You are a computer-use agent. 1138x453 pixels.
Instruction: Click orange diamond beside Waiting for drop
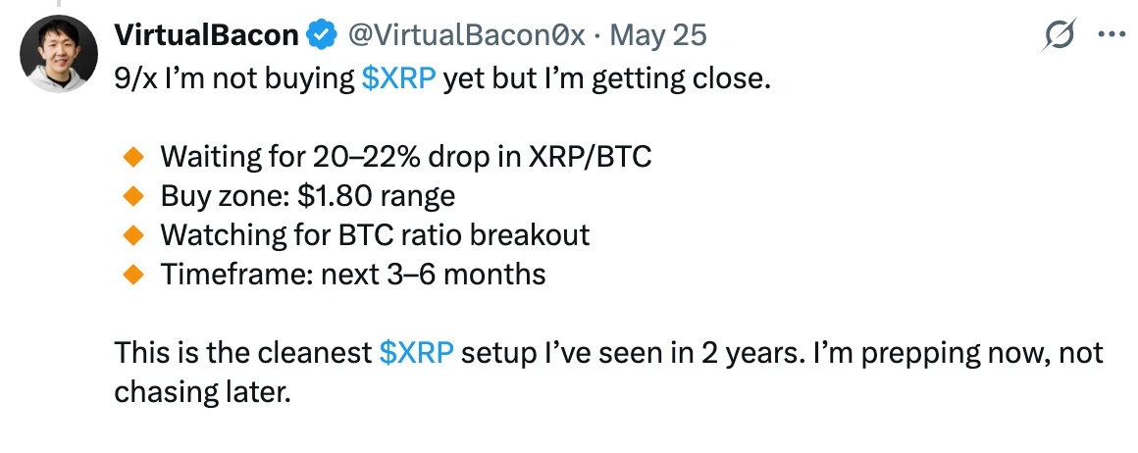click(x=133, y=157)
